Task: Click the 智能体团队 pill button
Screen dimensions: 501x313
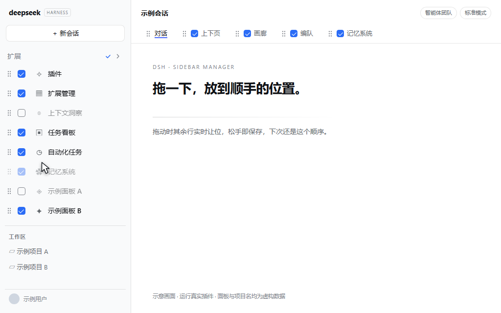Action: pyautogui.click(x=438, y=13)
